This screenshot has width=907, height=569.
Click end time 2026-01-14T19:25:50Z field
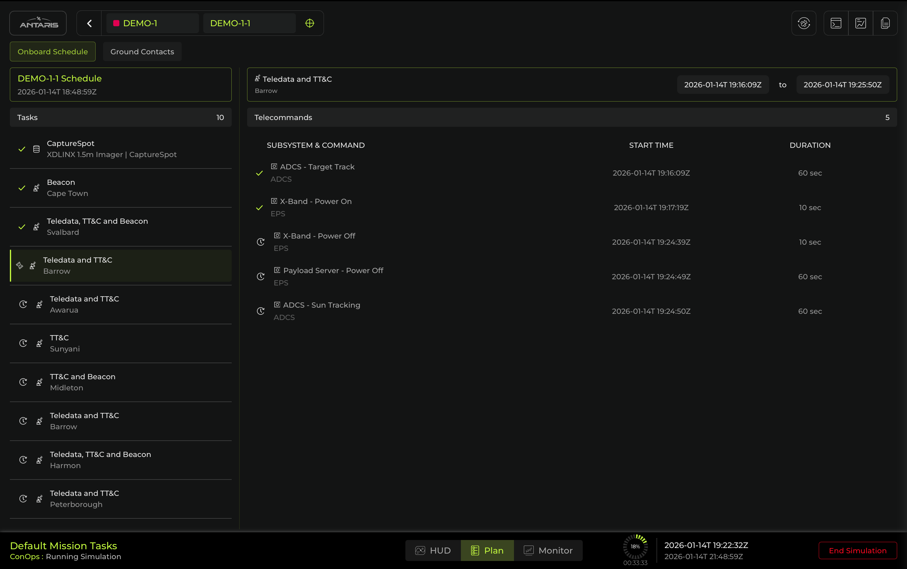coord(843,85)
